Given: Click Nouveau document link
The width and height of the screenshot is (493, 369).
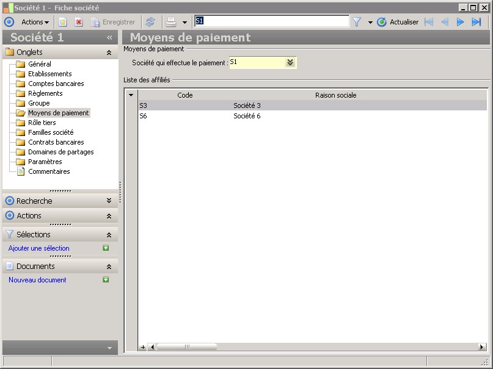Looking at the screenshot, I should coord(37,279).
